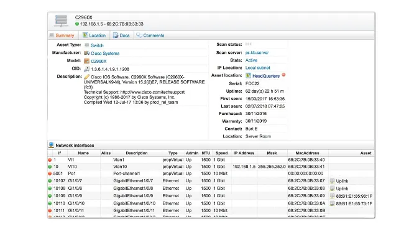Click the red dot next to HeadQuarters

[283, 75]
